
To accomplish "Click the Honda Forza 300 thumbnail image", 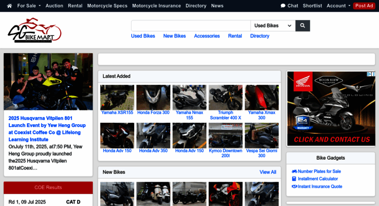I will click(x=153, y=97).
